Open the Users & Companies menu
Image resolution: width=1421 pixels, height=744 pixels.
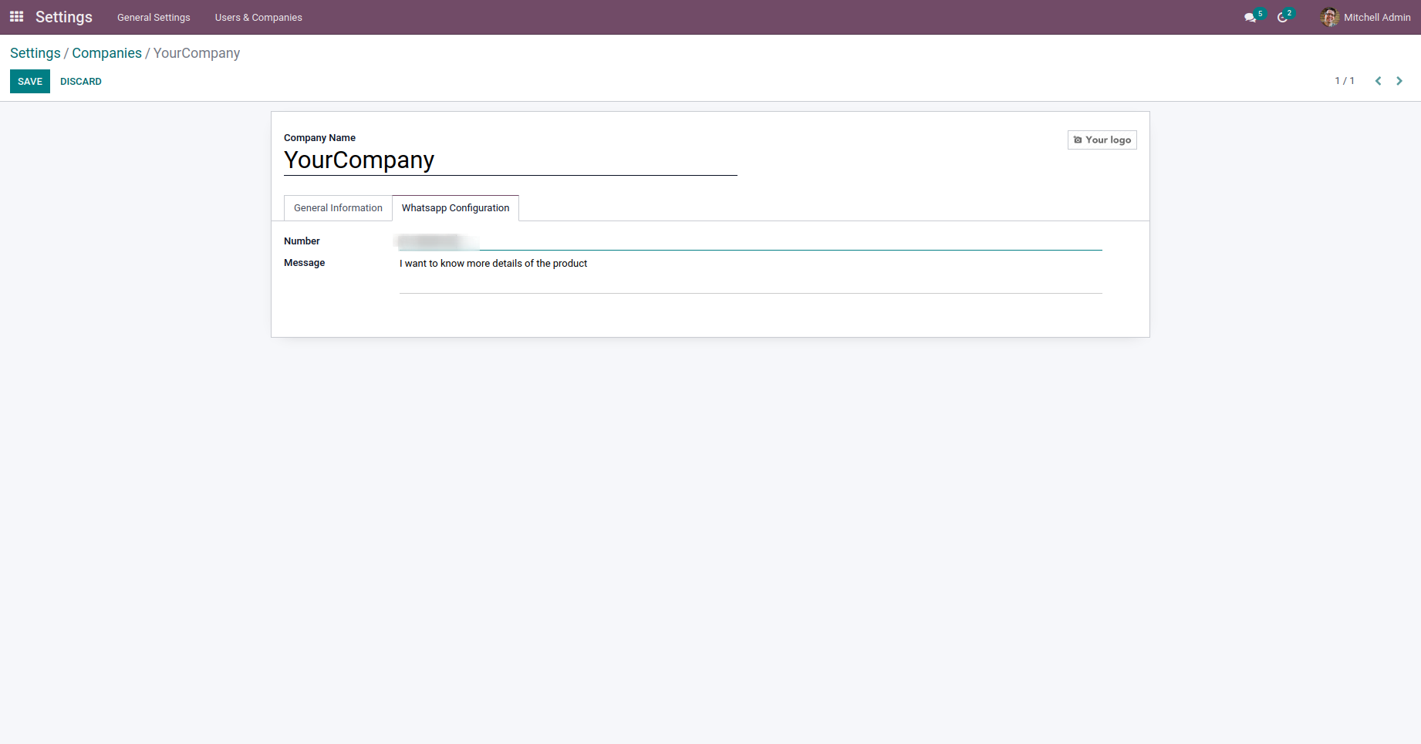tap(258, 17)
